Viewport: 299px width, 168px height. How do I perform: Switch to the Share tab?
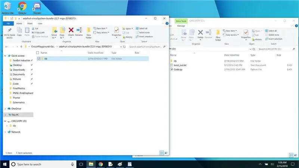tap(30, 24)
